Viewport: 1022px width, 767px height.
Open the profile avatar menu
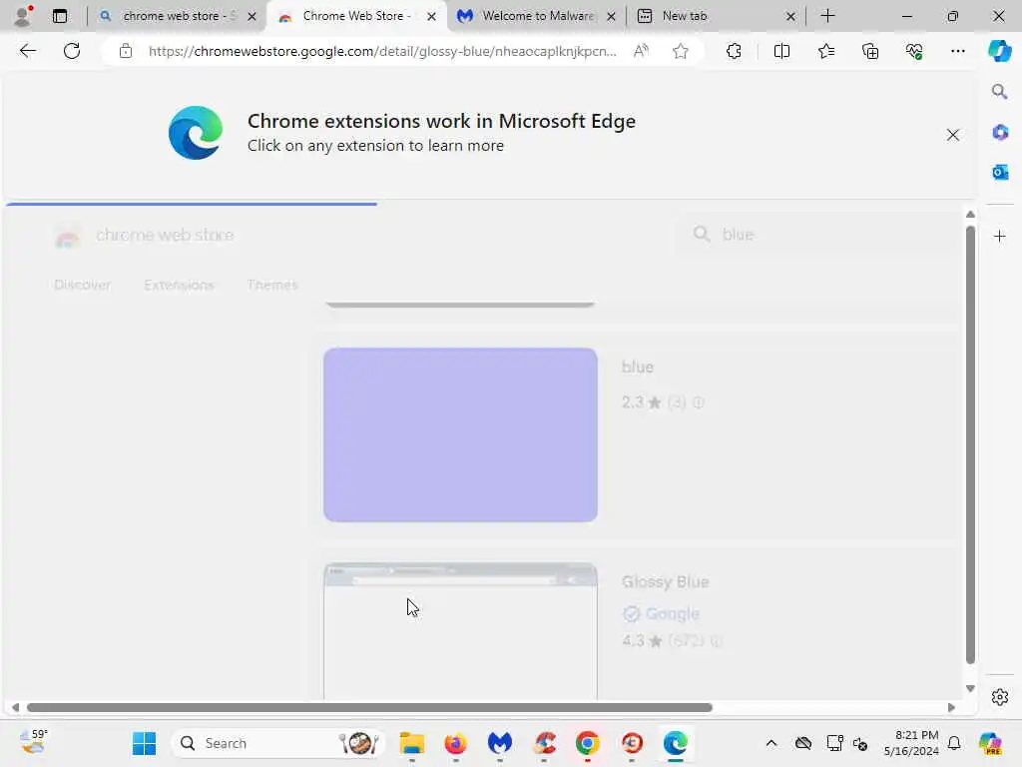pos(23,16)
